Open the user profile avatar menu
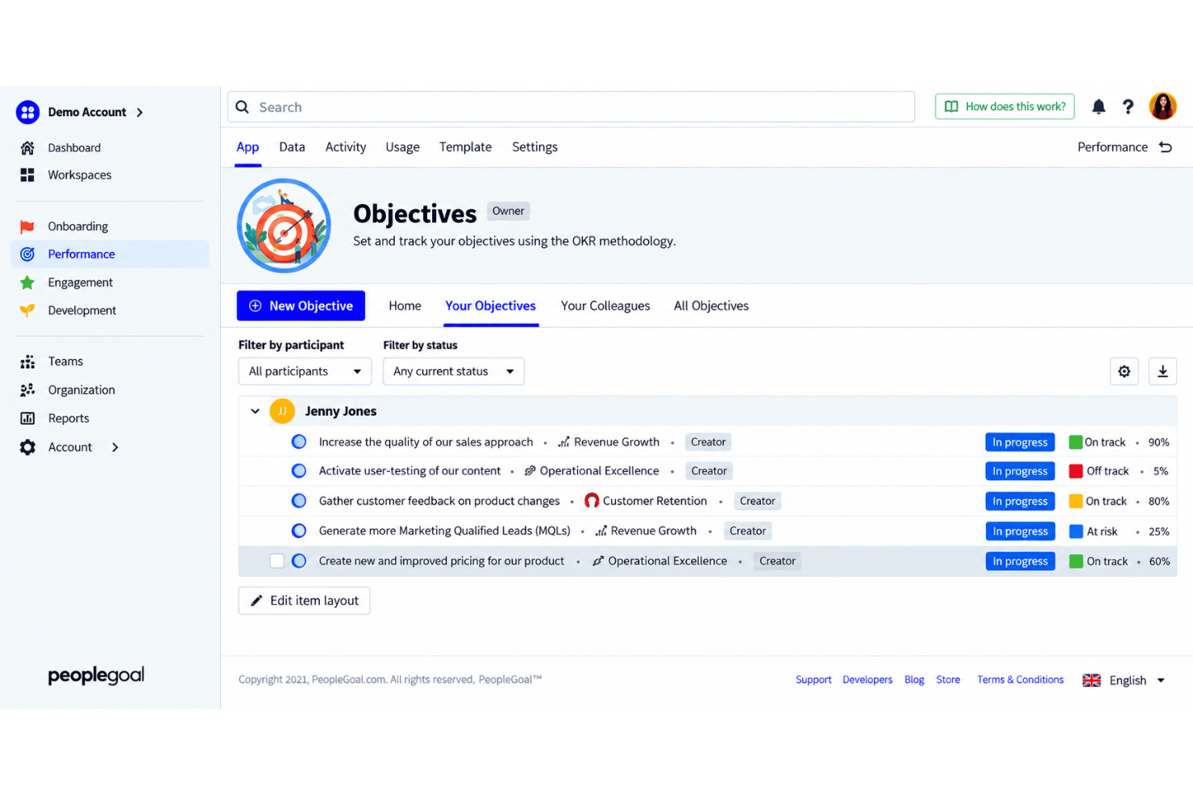Image resolution: width=1193 pixels, height=795 pixels. 1162,106
